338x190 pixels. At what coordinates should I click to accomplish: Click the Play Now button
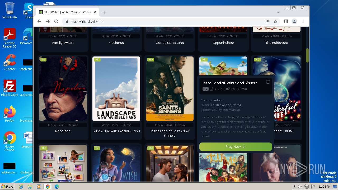pyautogui.click(x=236, y=146)
